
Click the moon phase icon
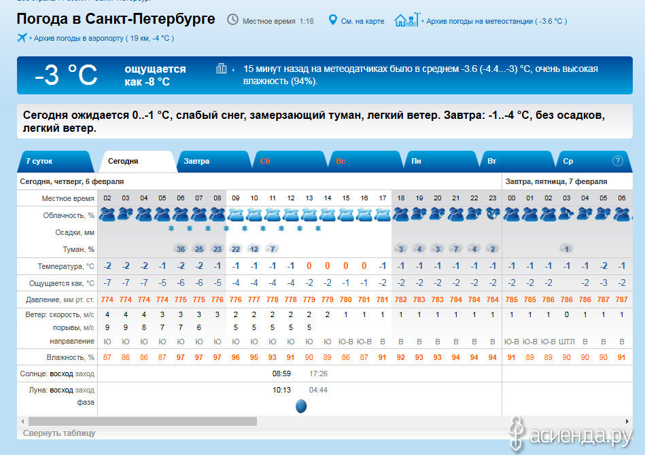pyautogui.click(x=301, y=406)
